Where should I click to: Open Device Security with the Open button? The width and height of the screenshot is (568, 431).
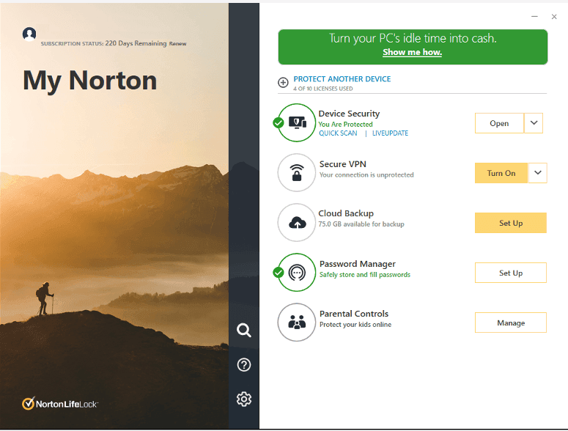(499, 123)
